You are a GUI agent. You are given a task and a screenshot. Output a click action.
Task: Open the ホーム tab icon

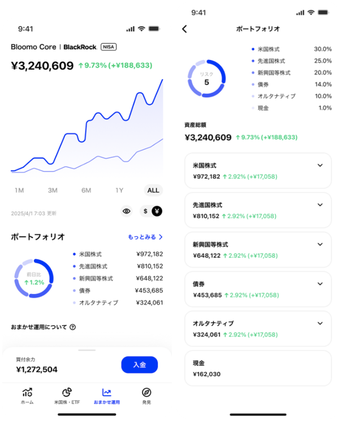[x=27, y=393]
